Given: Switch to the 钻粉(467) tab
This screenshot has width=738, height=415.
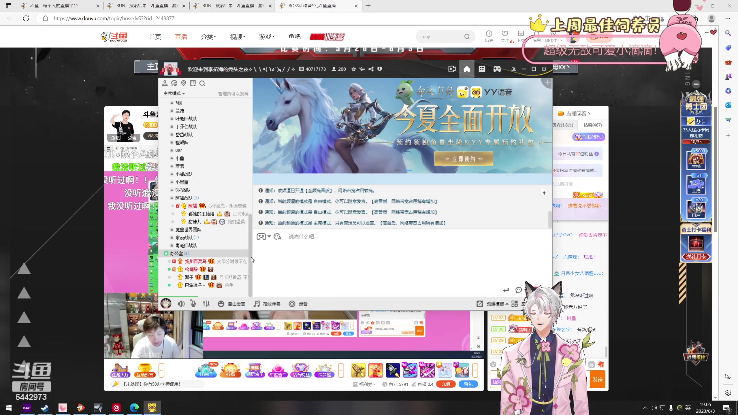Looking at the screenshot, I should [x=592, y=125].
